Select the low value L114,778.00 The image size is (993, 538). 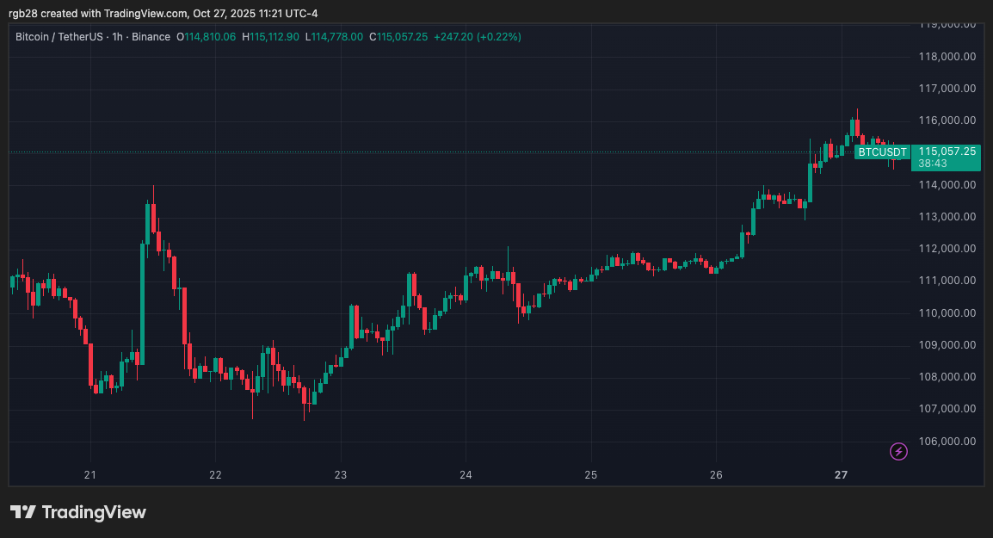coord(336,37)
